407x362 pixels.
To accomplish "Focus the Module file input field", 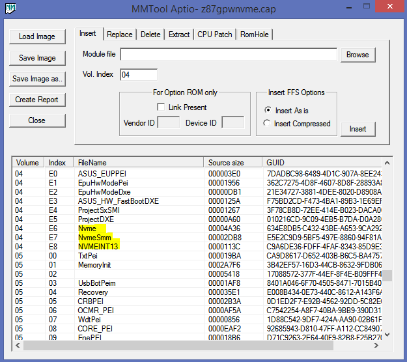I will pyautogui.click(x=229, y=55).
